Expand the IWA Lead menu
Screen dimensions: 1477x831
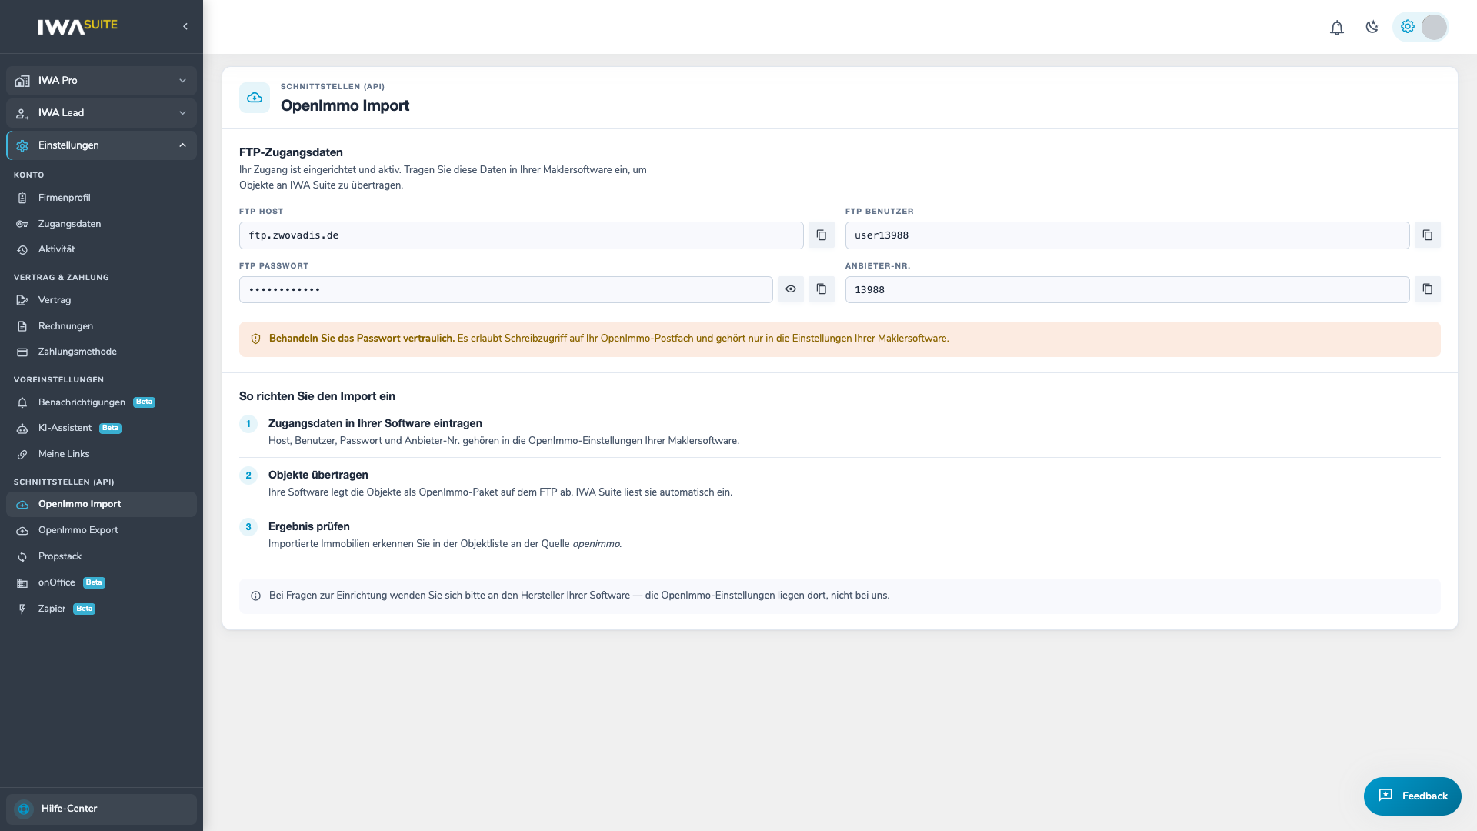(x=102, y=113)
